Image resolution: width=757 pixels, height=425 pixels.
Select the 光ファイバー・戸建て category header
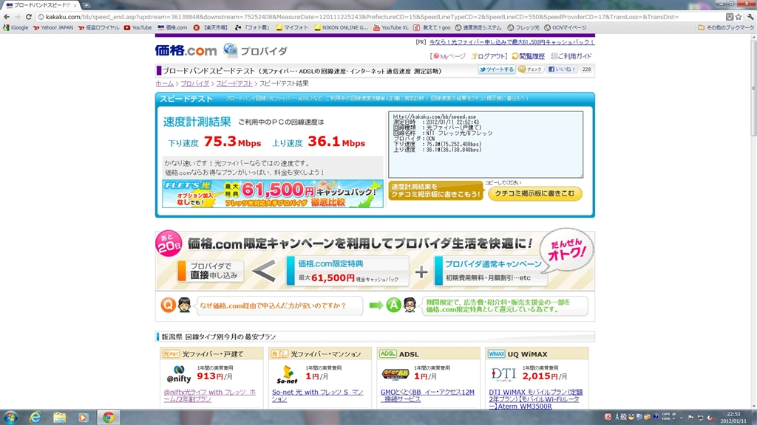(211, 353)
